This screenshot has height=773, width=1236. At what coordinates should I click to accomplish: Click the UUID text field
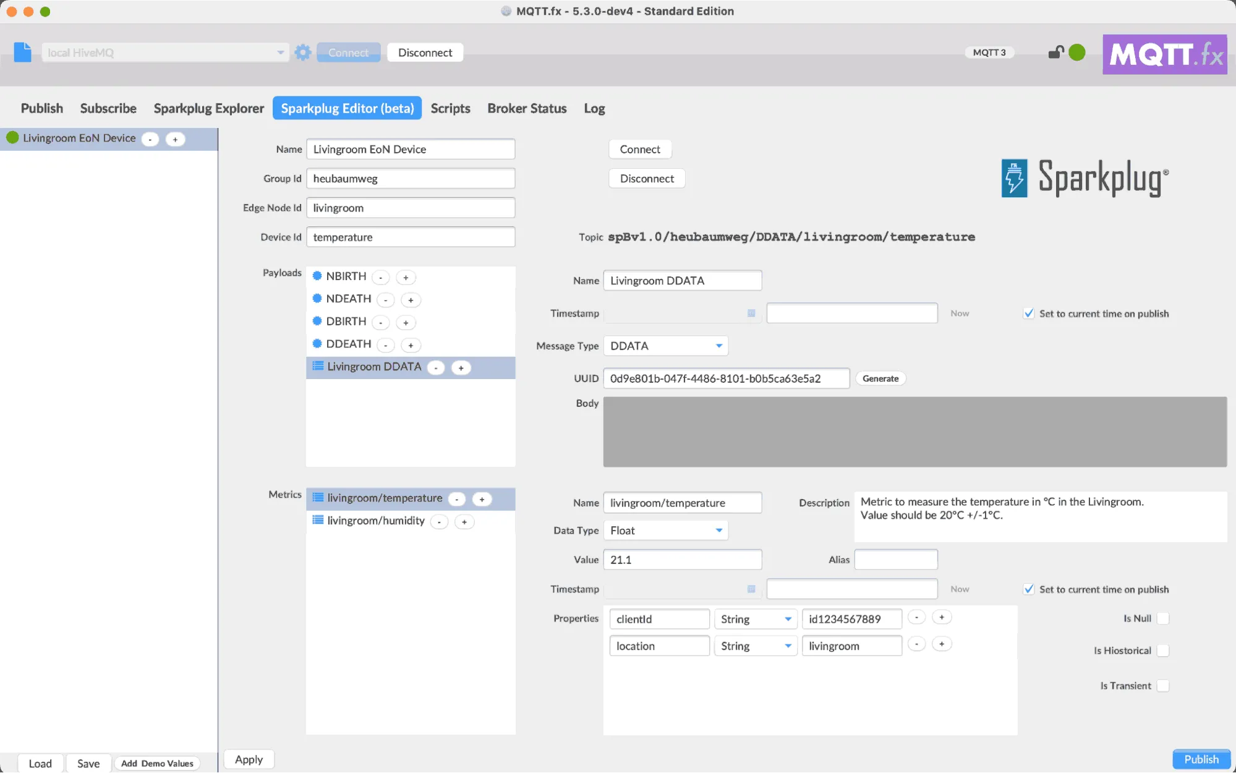point(727,378)
